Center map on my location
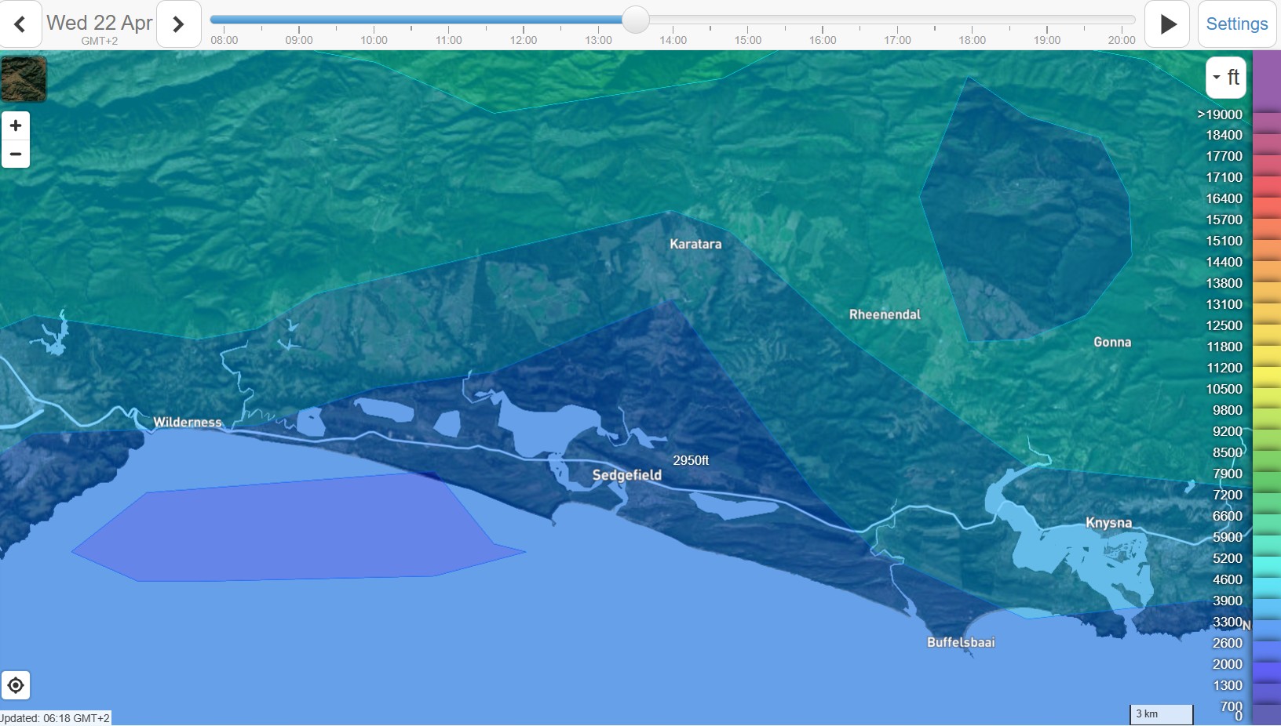The width and height of the screenshot is (1281, 726). coord(16,686)
